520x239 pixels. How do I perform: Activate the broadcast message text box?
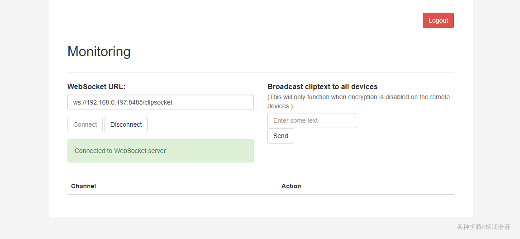coord(311,120)
